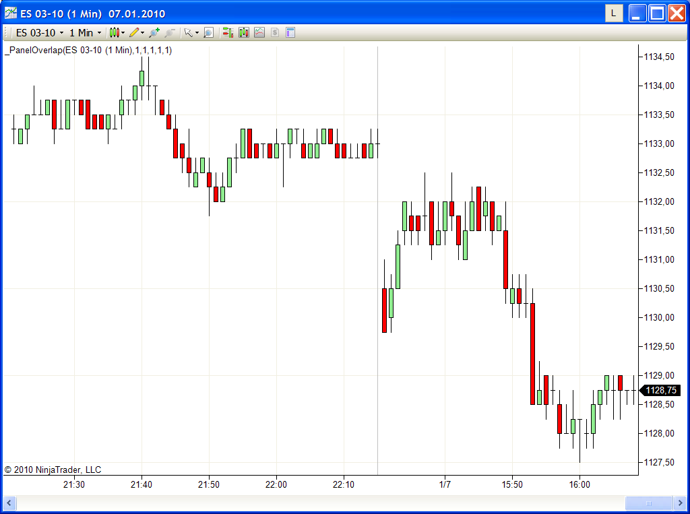The image size is (690, 514).
Task: Open the chart properties icon
Action: point(290,32)
